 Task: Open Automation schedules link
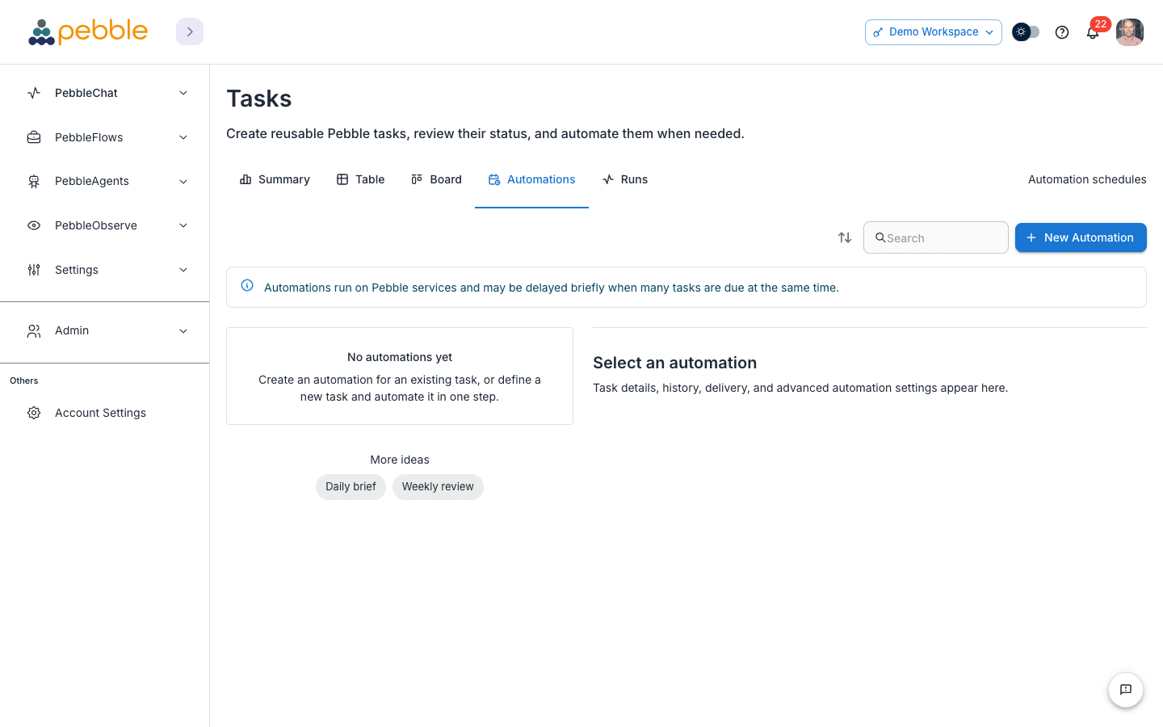coord(1087,179)
